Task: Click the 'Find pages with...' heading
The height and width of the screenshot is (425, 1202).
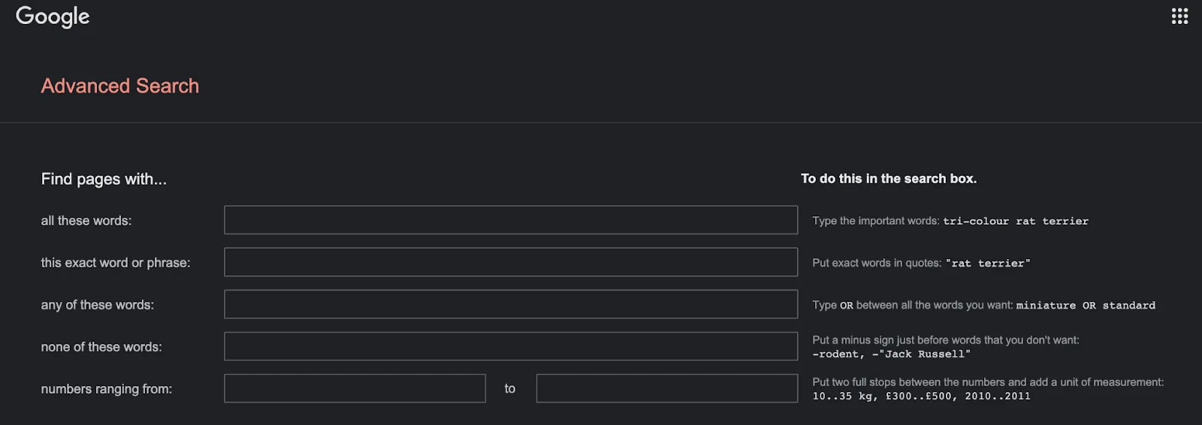Action: [x=104, y=179]
